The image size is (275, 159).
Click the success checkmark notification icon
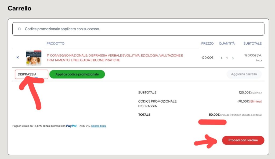[20, 29]
